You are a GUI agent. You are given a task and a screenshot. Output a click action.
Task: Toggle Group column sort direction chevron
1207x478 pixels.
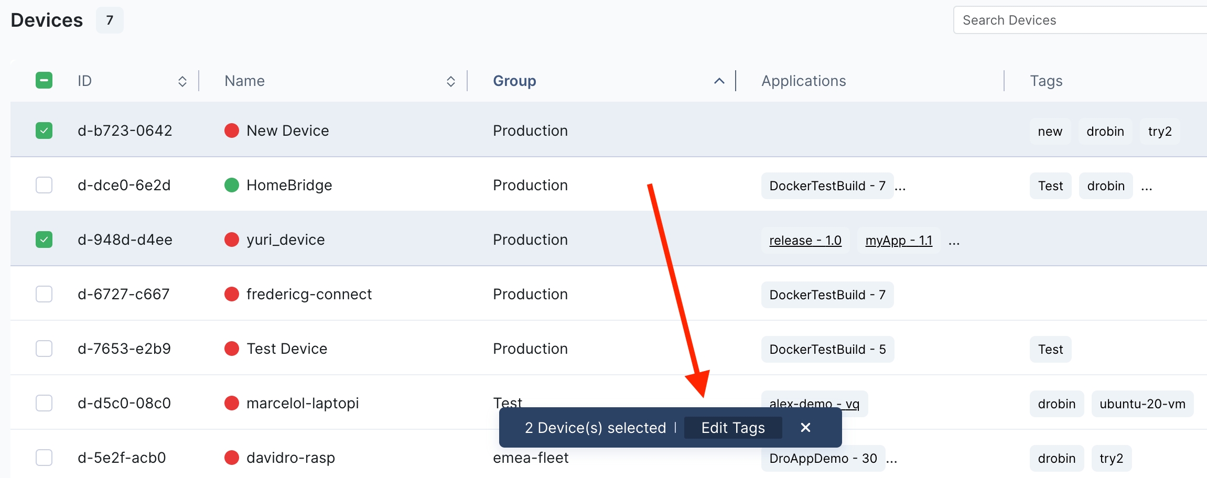719,81
